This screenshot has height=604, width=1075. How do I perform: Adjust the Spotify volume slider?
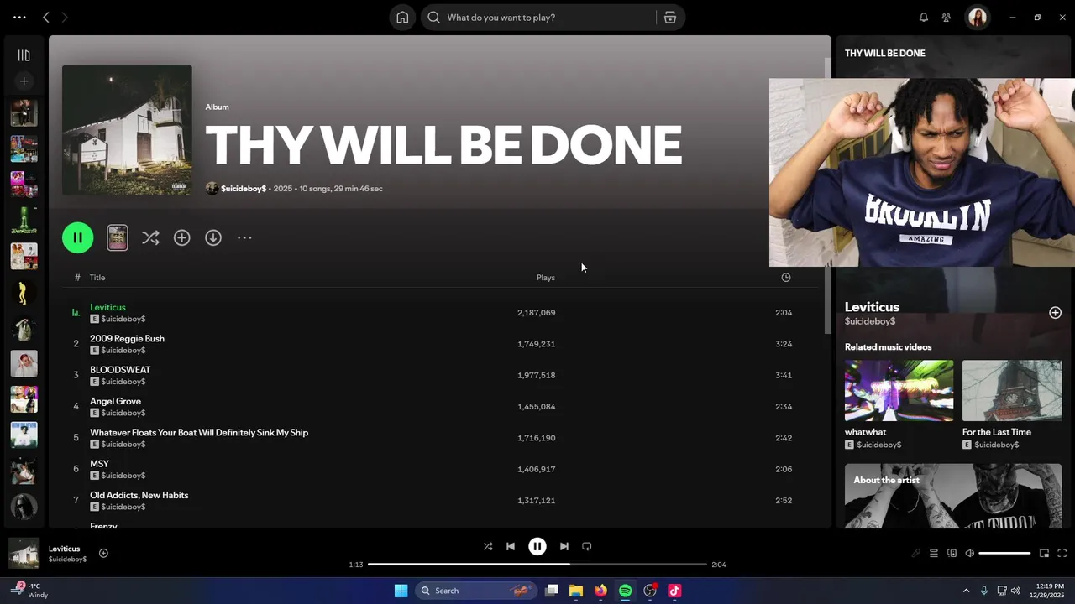pos(1004,553)
